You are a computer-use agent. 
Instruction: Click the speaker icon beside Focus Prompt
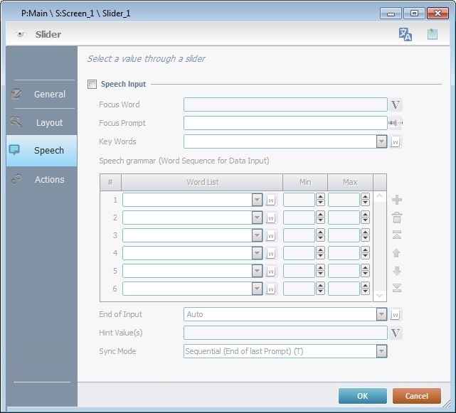pos(396,123)
